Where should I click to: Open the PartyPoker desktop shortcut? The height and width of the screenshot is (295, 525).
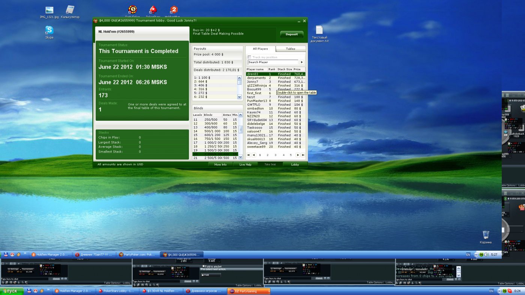(132, 10)
